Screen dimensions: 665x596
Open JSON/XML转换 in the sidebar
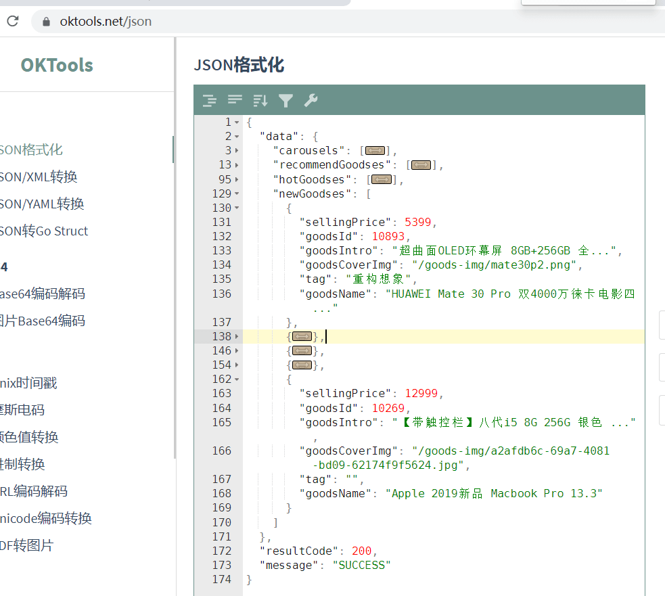coord(39,177)
